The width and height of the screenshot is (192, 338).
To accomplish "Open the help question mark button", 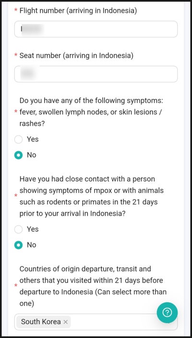I will (x=167, y=312).
